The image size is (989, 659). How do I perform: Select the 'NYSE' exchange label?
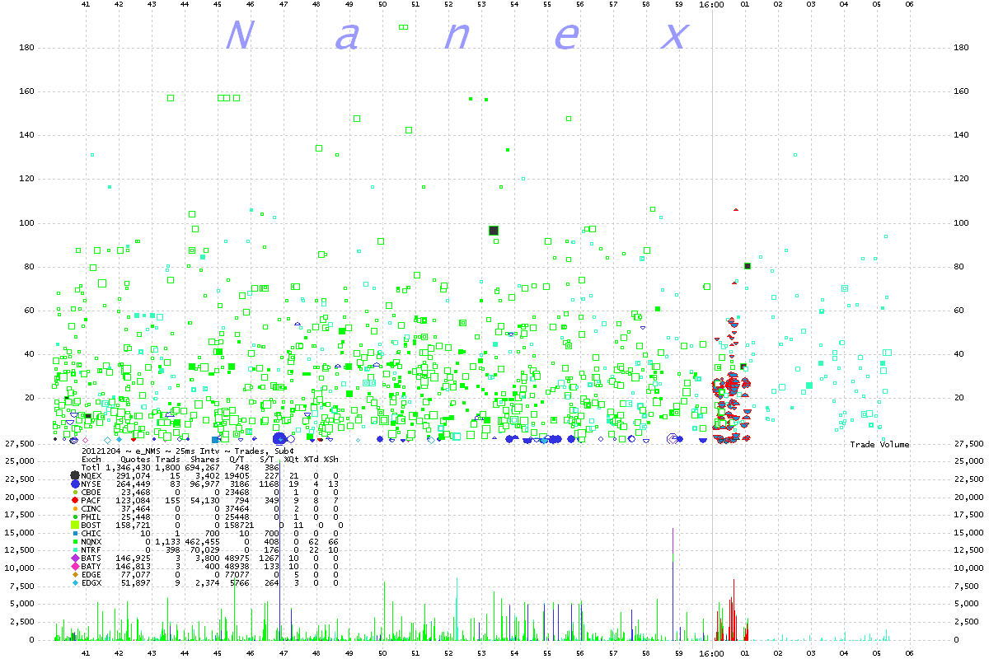point(91,484)
